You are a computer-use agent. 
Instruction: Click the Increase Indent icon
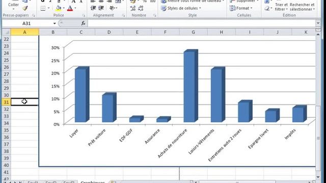click(x=101, y=8)
